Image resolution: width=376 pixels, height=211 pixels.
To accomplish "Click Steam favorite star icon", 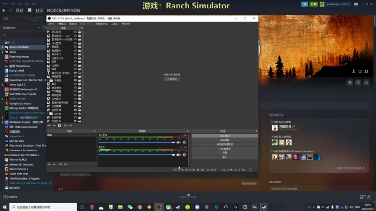I will click(x=366, y=83).
